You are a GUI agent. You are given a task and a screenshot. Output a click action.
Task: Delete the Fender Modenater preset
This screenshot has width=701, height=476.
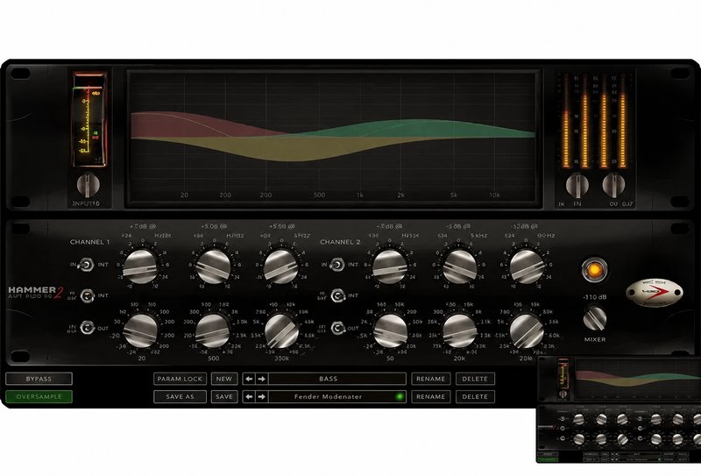[475, 396]
